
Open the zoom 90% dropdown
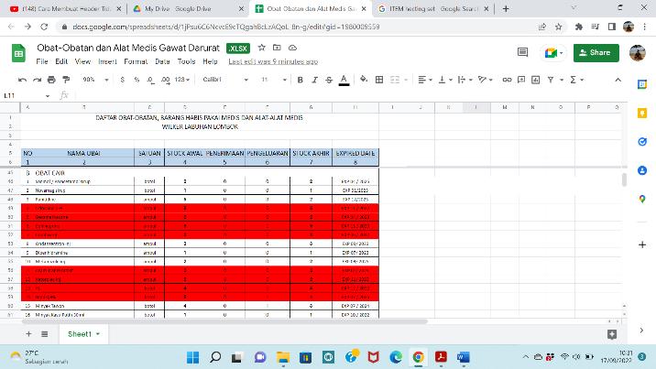[95, 80]
